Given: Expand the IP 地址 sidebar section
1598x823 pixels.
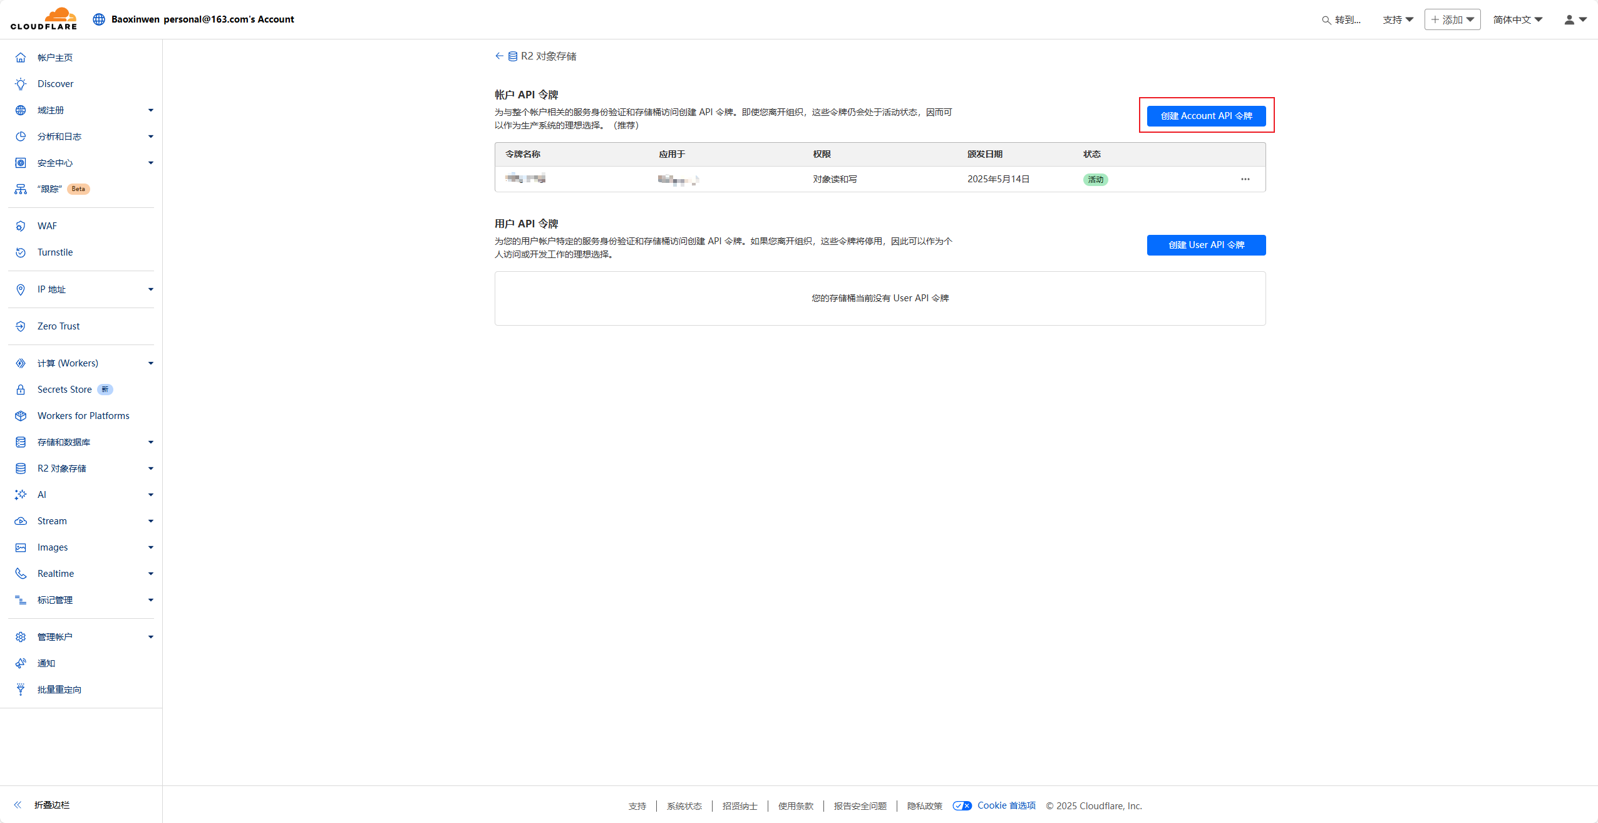Looking at the screenshot, I should click(x=151, y=289).
